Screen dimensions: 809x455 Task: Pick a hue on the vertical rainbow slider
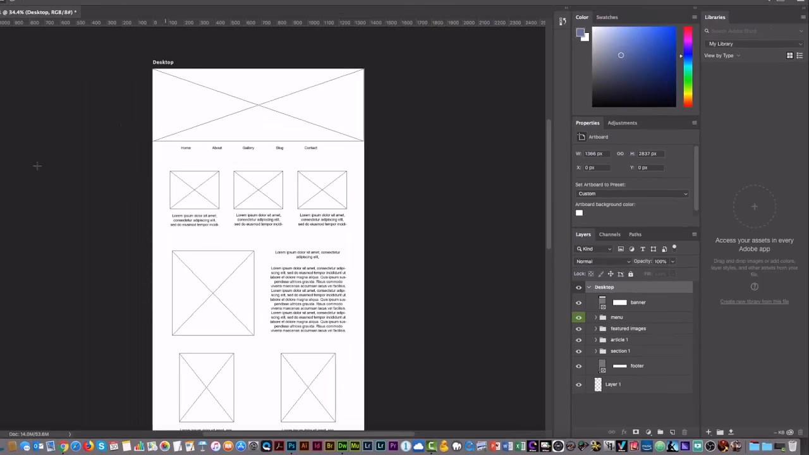click(x=688, y=66)
